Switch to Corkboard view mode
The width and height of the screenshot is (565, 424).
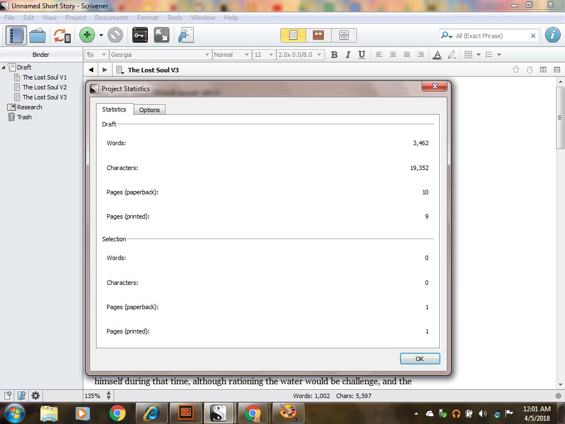point(318,35)
